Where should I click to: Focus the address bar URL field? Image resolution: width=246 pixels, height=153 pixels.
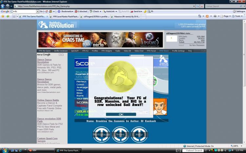(103, 6)
